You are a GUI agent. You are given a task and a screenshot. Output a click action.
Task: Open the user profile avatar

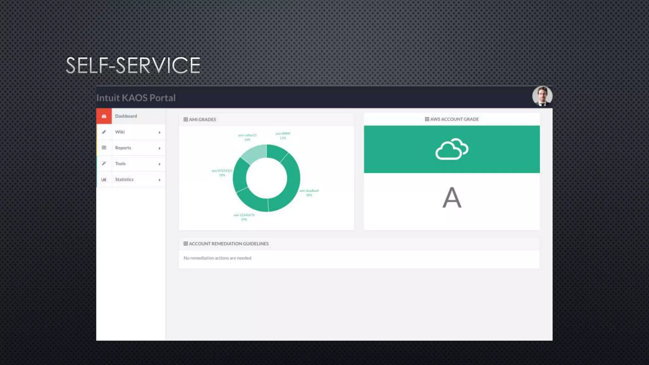[x=542, y=96]
